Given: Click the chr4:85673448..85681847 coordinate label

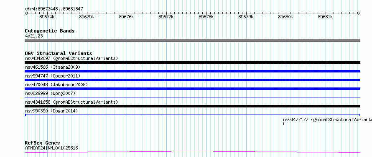Looking at the screenshot, I should tap(54, 9).
